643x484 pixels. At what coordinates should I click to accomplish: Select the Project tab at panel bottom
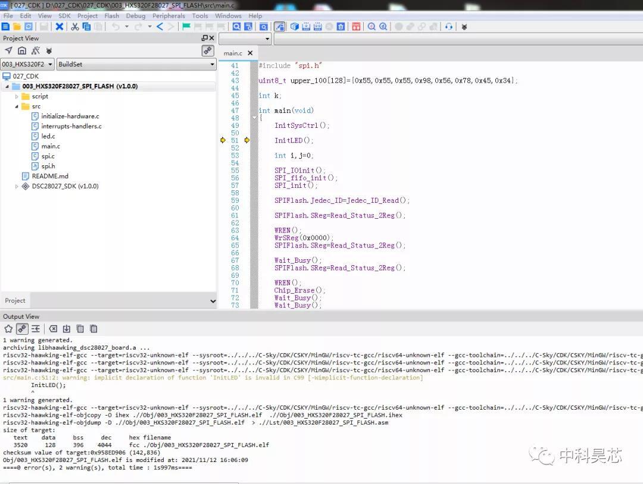[x=15, y=300]
